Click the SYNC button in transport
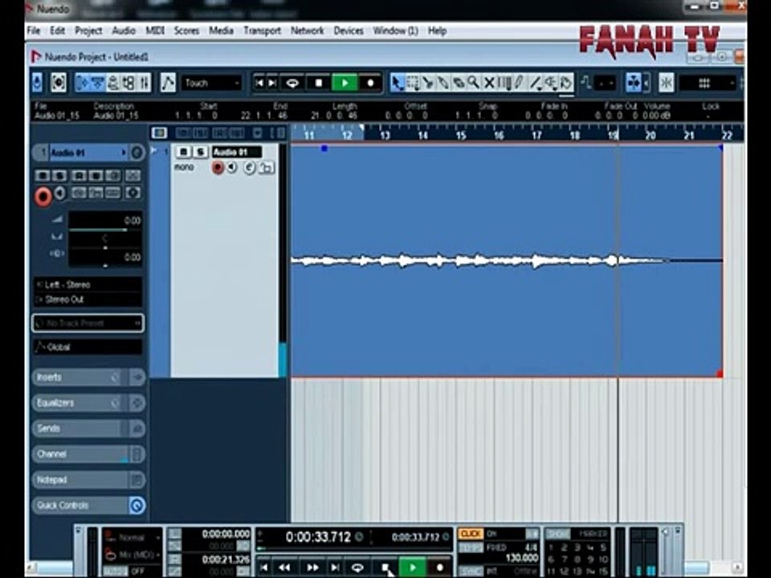This screenshot has width=771, height=578. (470, 571)
